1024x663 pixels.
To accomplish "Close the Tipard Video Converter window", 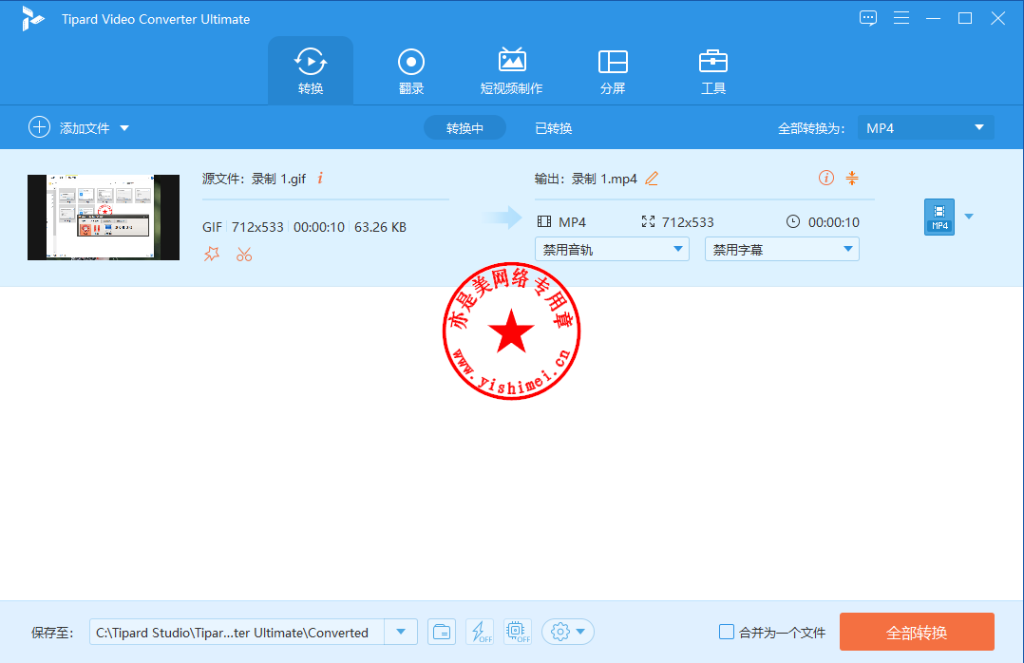I will coord(997,18).
